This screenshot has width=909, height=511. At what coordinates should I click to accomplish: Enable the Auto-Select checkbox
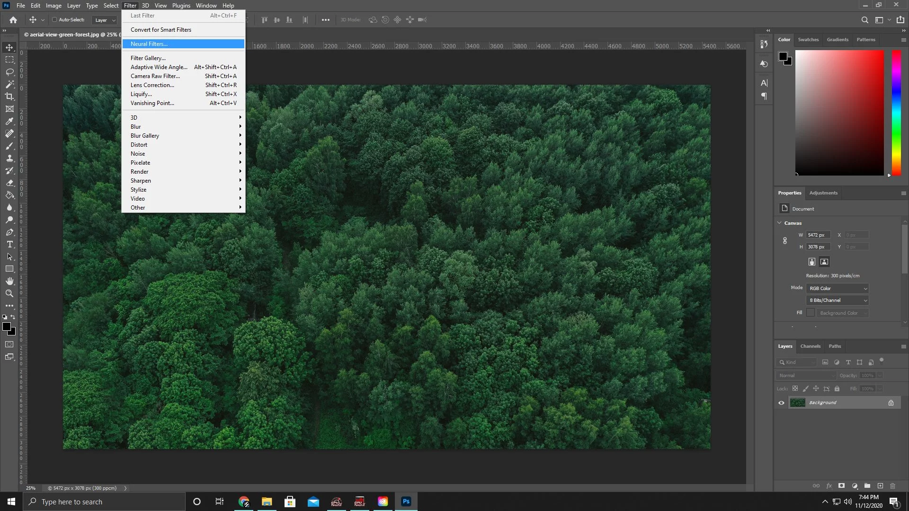pos(54,19)
